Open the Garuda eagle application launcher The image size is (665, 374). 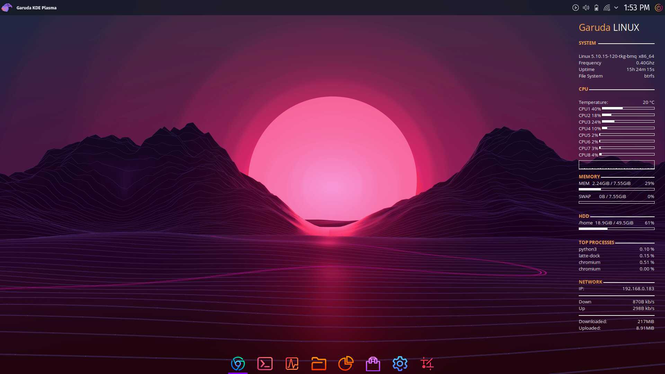click(7, 7)
